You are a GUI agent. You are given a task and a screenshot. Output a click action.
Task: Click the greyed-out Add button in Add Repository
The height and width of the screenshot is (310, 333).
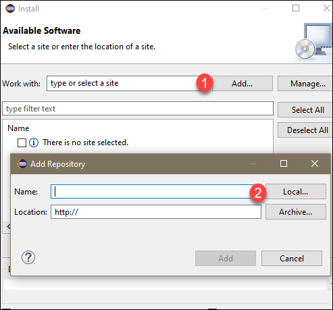coord(226,259)
